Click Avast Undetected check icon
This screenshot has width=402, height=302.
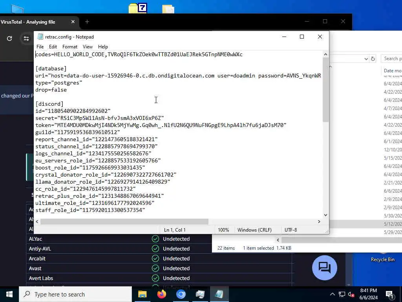(155, 268)
